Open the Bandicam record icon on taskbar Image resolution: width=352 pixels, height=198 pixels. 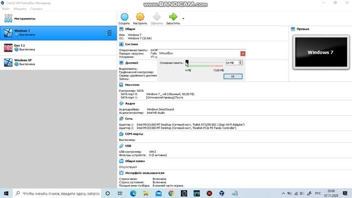pos(209,193)
